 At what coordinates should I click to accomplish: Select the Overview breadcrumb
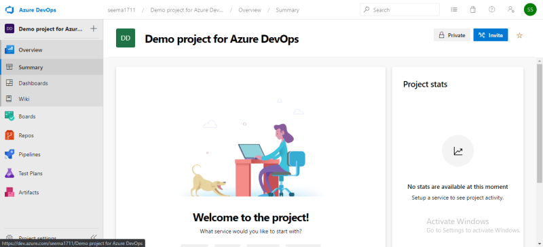point(250,10)
